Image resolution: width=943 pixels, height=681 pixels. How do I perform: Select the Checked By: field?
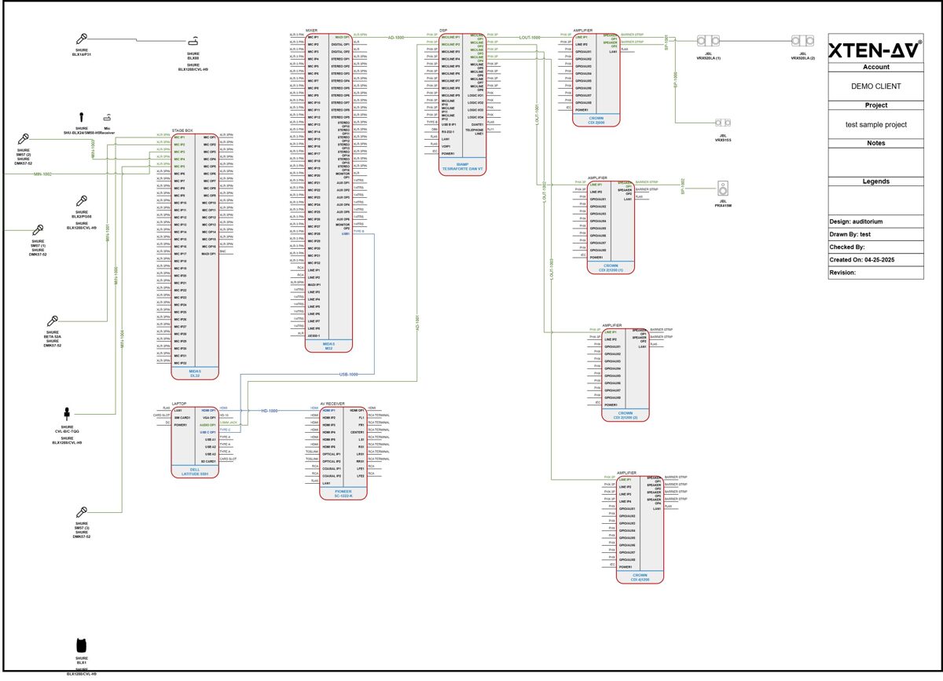[876, 247]
